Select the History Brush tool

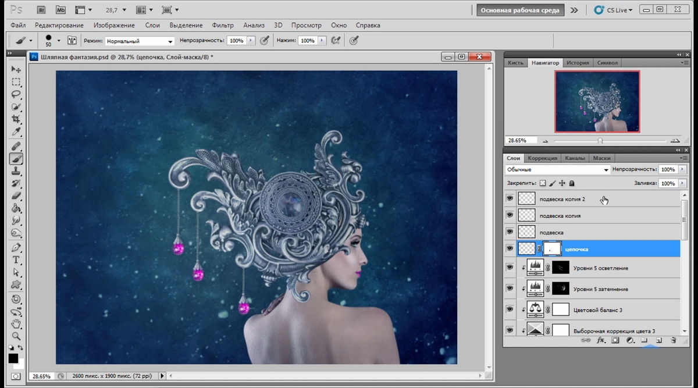tap(16, 183)
